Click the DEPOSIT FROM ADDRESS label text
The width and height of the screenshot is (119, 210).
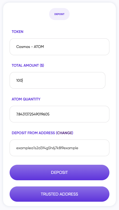pos(33,133)
